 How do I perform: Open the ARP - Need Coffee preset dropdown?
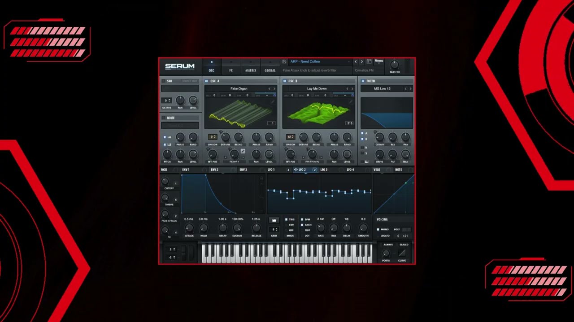[320, 62]
